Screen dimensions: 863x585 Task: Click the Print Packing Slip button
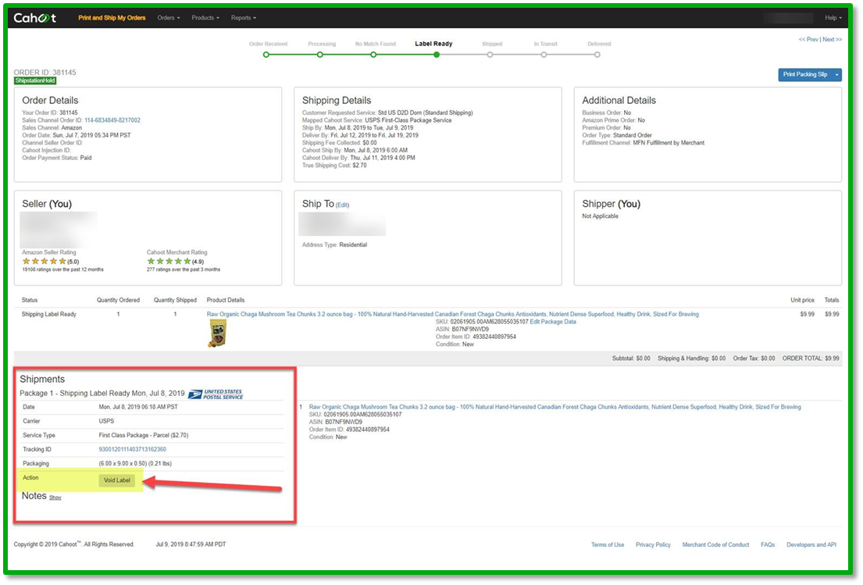pos(804,74)
